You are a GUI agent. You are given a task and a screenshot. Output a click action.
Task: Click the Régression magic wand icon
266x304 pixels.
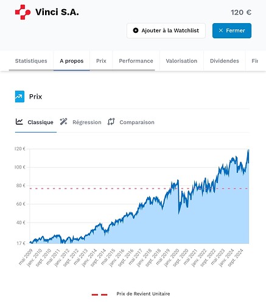(x=63, y=122)
